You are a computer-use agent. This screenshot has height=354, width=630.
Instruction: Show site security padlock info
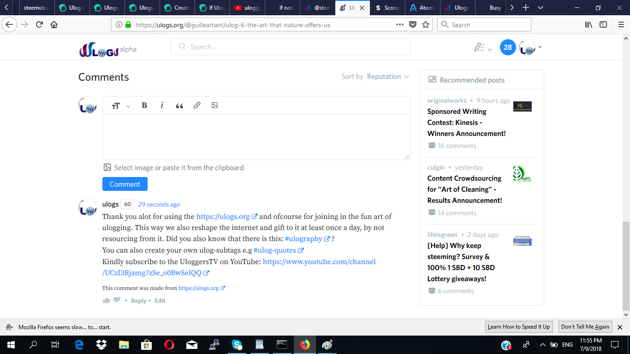click(128, 25)
